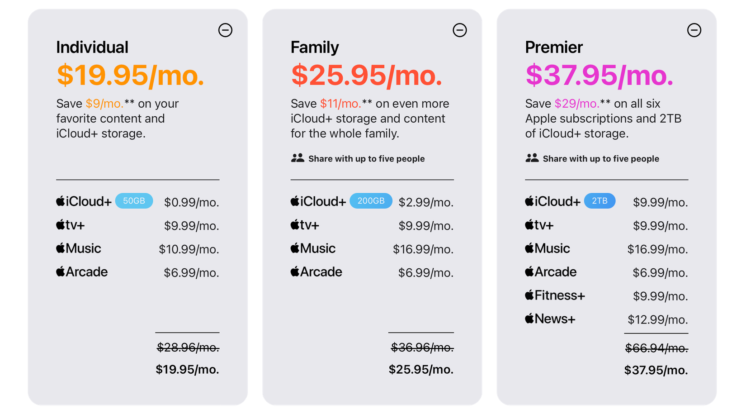
Task: Click the Apple Fitness+ icon
Action: coord(529,295)
